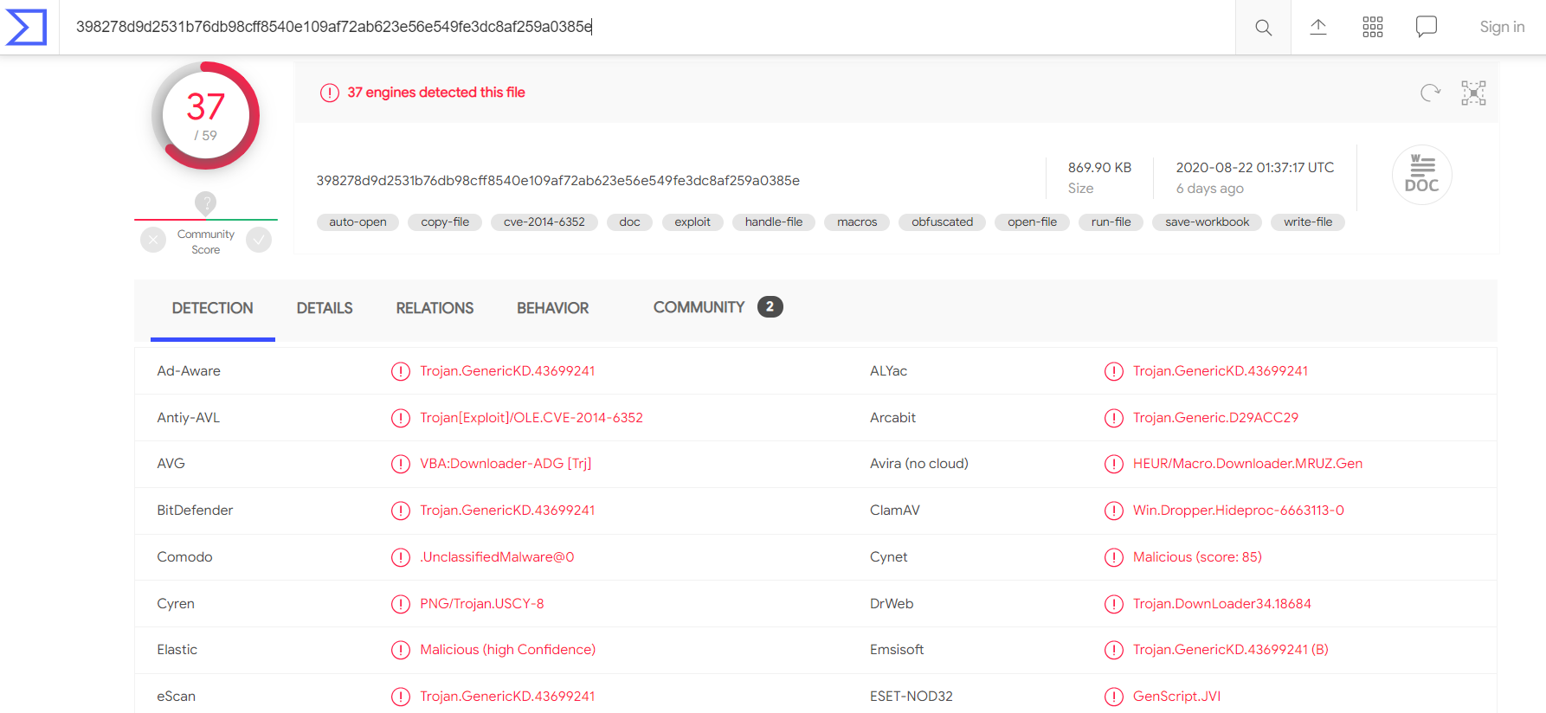Click the obfuscated tag
Image resolution: width=1546 pixels, height=713 pixels.
point(942,222)
